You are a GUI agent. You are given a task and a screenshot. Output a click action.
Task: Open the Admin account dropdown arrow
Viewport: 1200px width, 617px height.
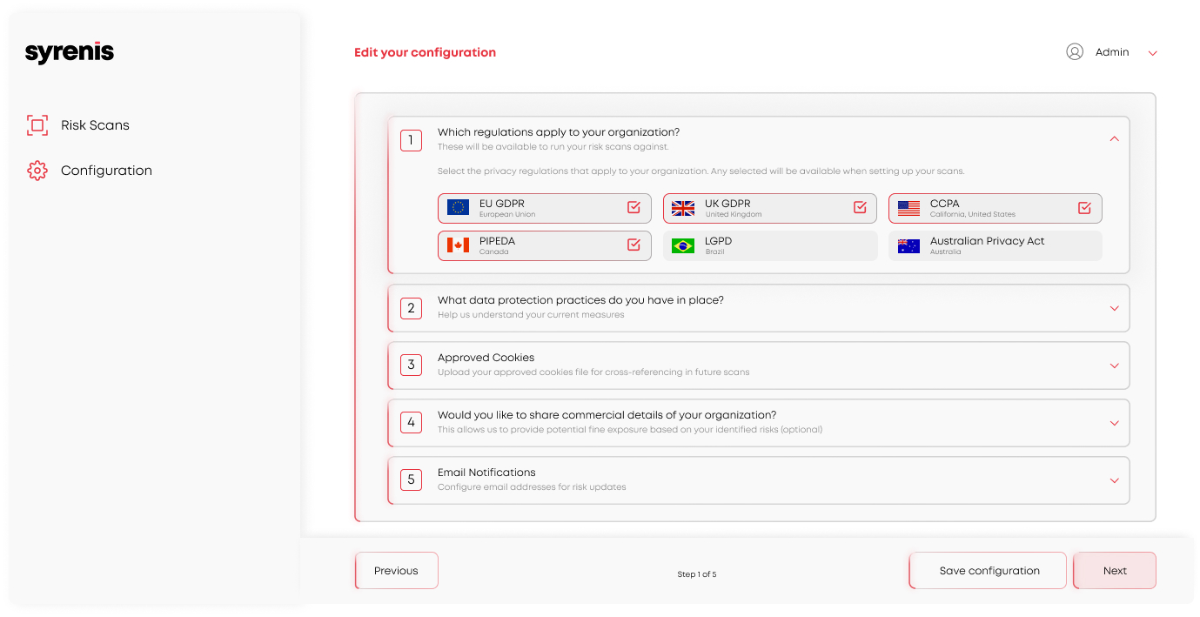point(1153,53)
